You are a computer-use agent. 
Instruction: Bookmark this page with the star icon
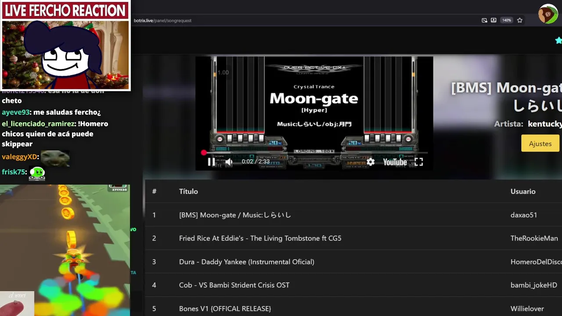point(520,20)
